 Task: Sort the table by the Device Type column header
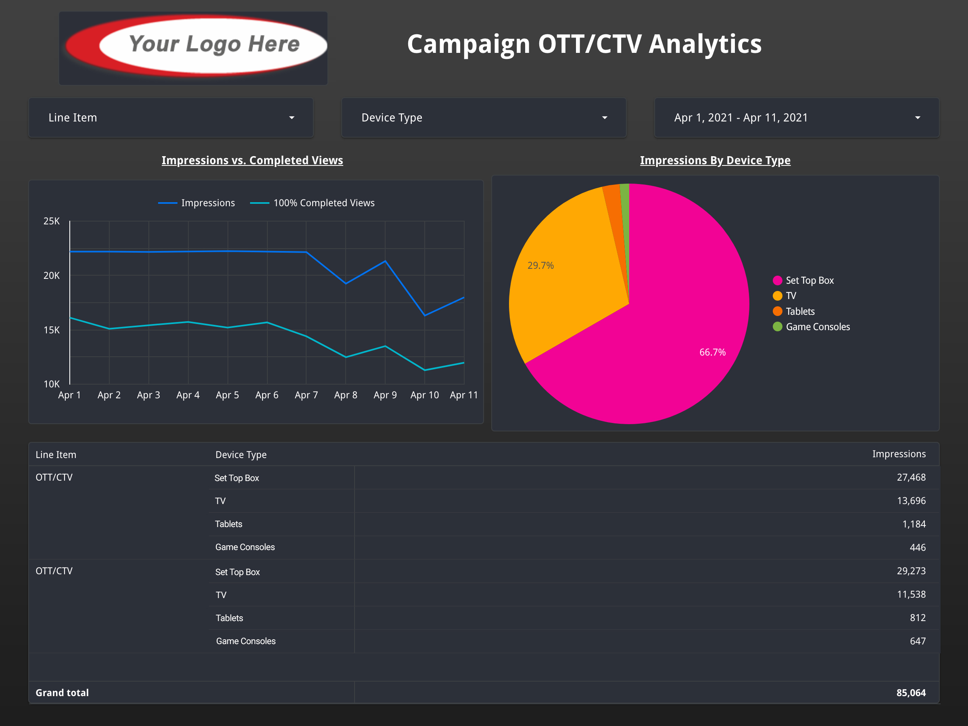click(x=241, y=454)
